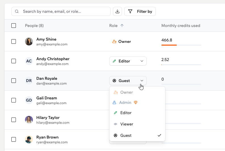Tick the checkbox for Hilary Taylor
The height and width of the screenshot is (151, 225).
14,120
